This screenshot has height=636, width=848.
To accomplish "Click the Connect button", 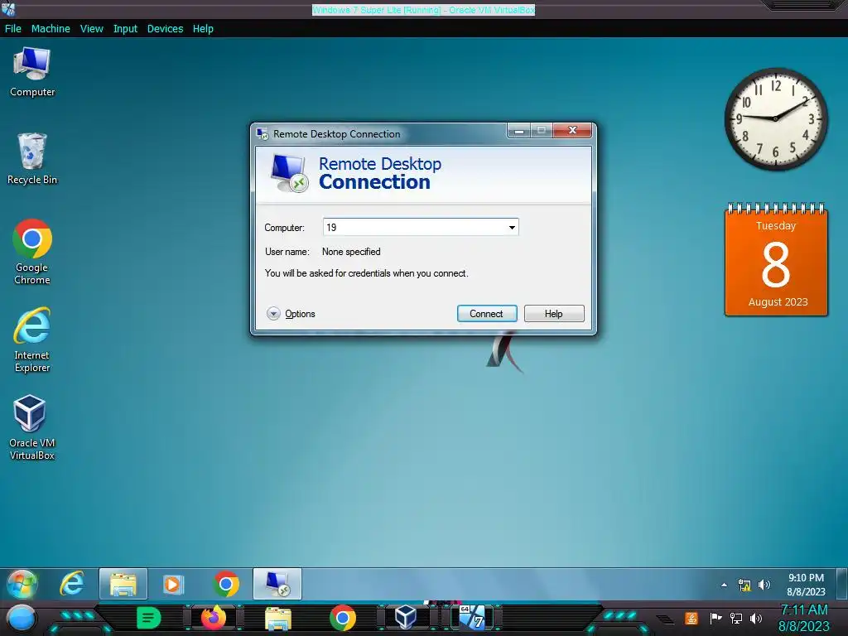I will click(x=487, y=314).
